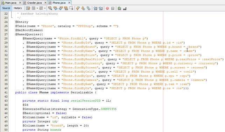Click the @Entity annotation text
This screenshot has height=132, width=225.
pyautogui.click(x=22, y=22)
